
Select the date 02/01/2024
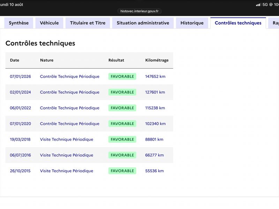(x=20, y=92)
